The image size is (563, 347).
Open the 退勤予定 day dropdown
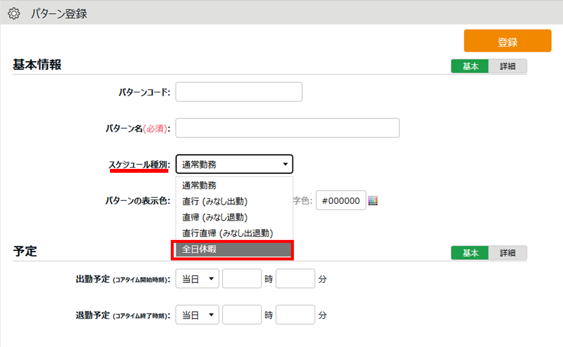click(x=197, y=315)
